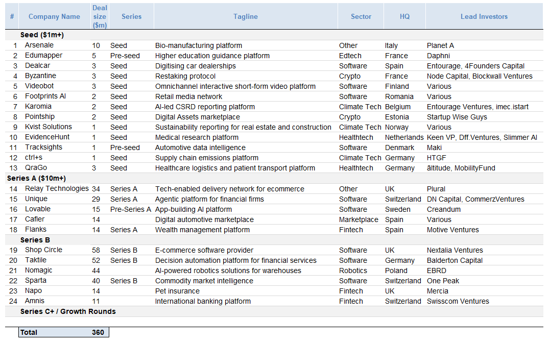
Task: Click the 'Seed ($1m+)' section heading
Action: (x=42, y=35)
